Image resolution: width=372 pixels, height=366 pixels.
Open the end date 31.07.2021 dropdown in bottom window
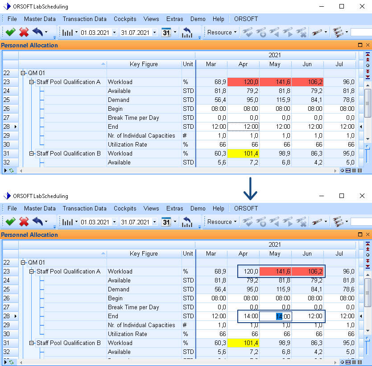[x=155, y=222]
